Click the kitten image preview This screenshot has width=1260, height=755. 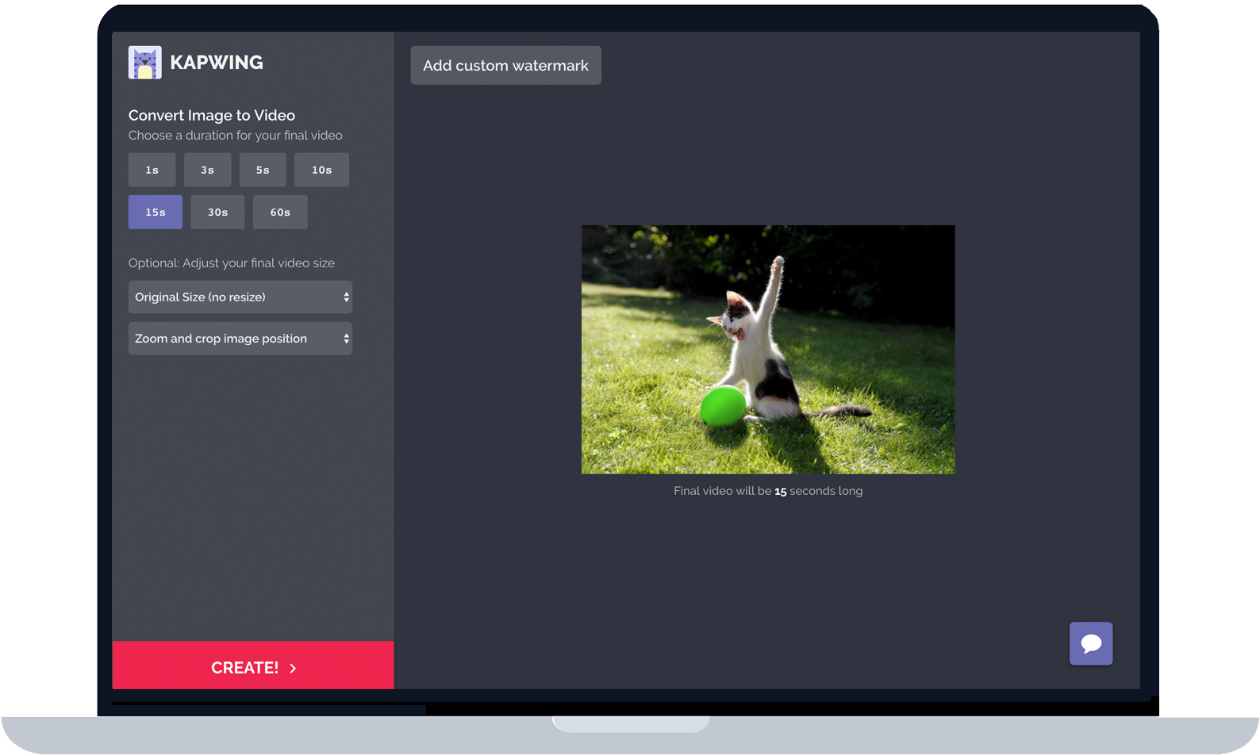click(768, 350)
